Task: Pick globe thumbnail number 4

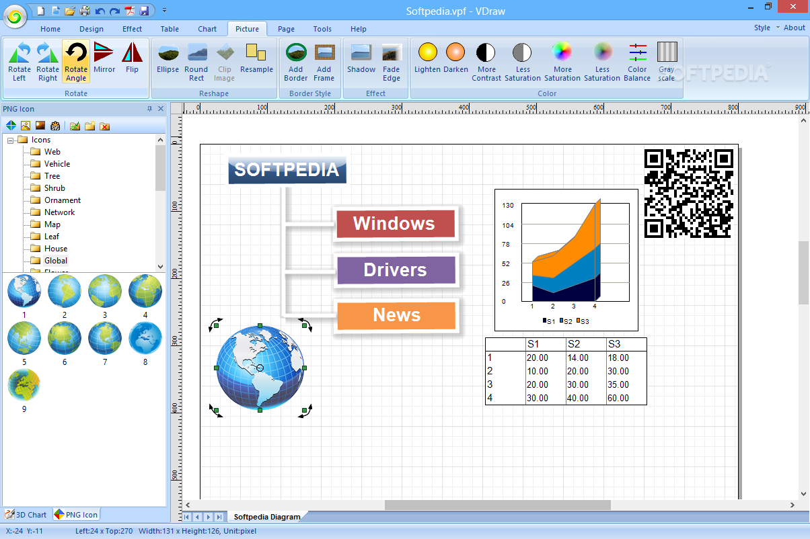Action: [x=145, y=292]
